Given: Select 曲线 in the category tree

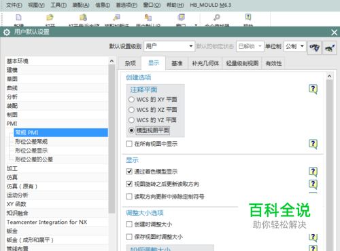Looking at the screenshot, I should [56, 88].
